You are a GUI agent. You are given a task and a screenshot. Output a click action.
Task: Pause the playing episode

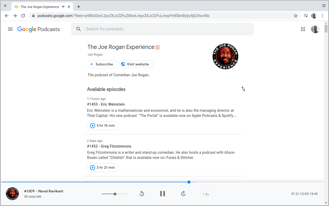point(162,194)
